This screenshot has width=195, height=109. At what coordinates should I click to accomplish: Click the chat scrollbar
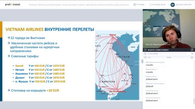coord(194,101)
